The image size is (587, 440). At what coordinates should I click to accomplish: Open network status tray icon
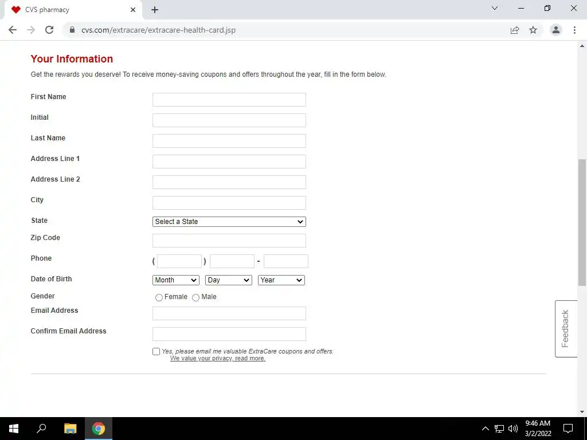pos(499,429)
